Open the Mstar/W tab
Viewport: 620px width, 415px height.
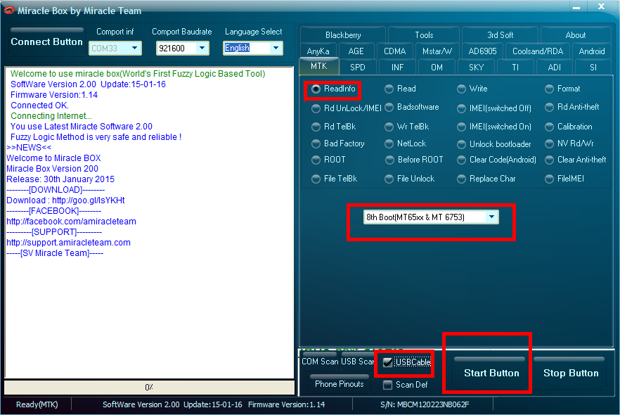[437, 51]
